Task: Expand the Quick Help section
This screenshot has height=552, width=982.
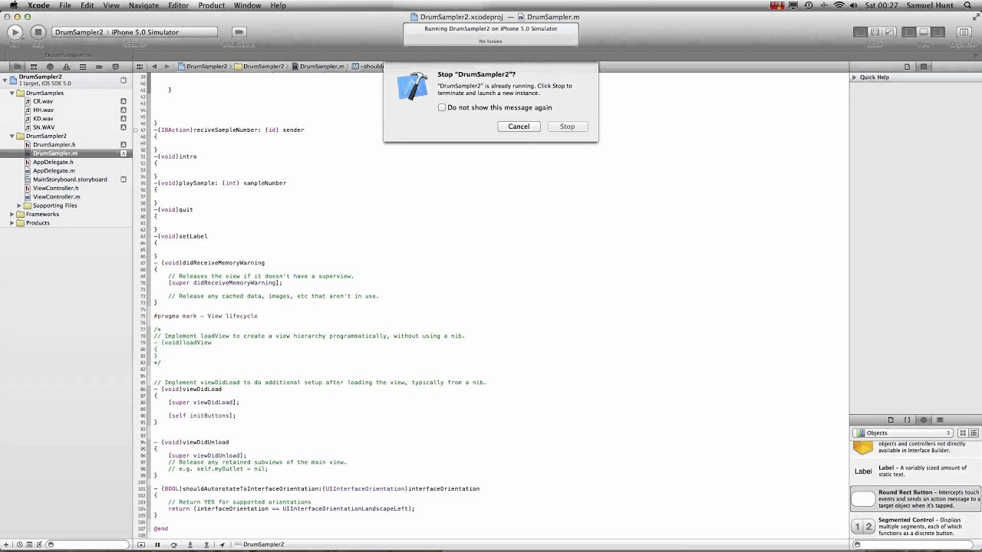Action: click(x=854, y=77)
